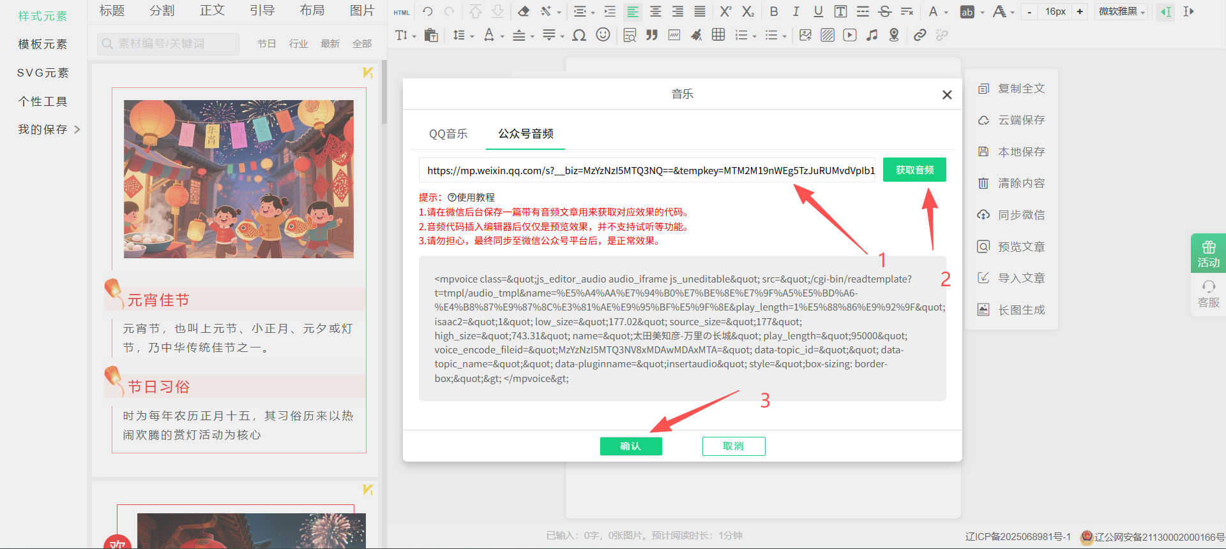Toggle italic formatting
Image resolution: width=1226 pixels, height=549 pixels.
click(796, 11)
